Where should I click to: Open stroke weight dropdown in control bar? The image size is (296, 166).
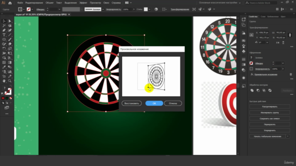(x=59, y=9)
